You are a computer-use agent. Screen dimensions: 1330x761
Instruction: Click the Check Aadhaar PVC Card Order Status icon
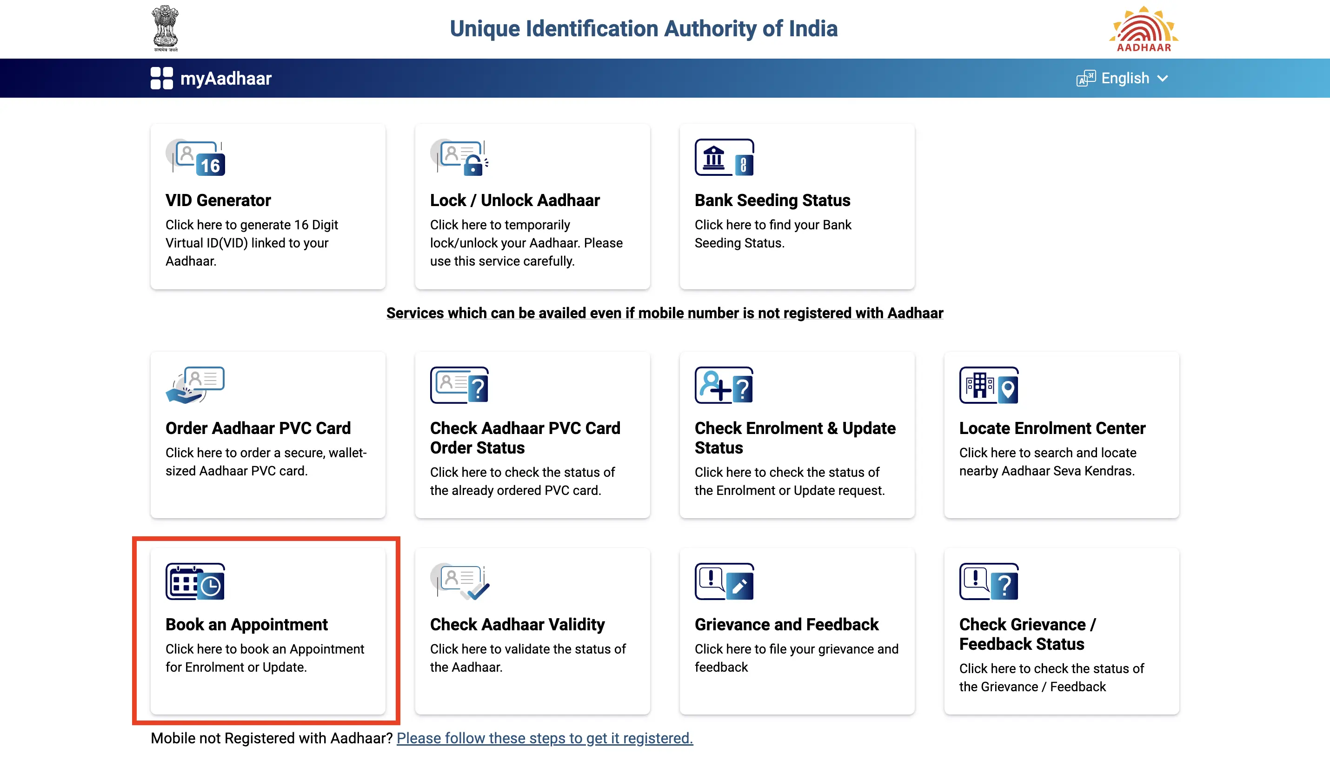[460, 385]
